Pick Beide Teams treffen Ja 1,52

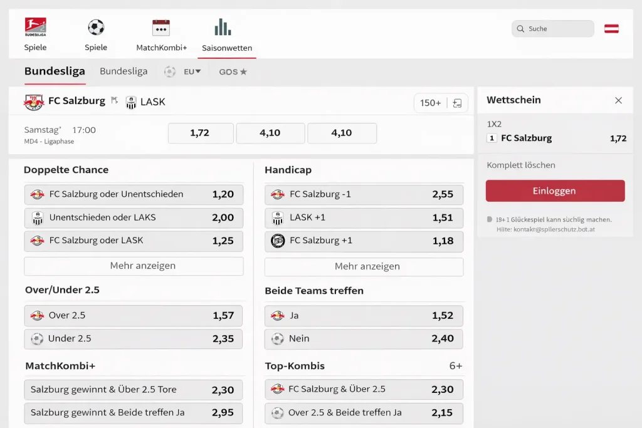(364, 315)
